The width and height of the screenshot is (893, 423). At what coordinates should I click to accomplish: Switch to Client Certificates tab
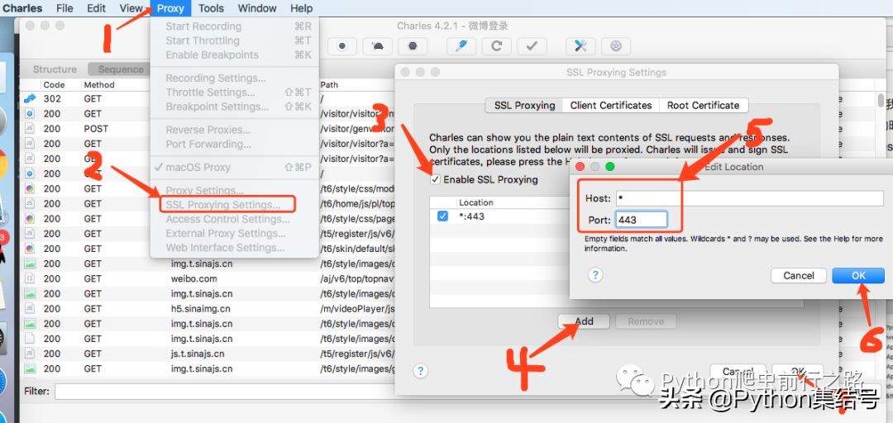click(x=611, y=105)
